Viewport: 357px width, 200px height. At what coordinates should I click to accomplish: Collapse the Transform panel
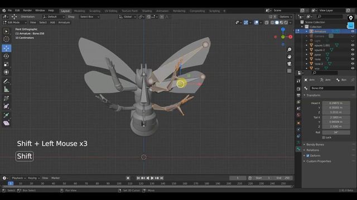313,95
